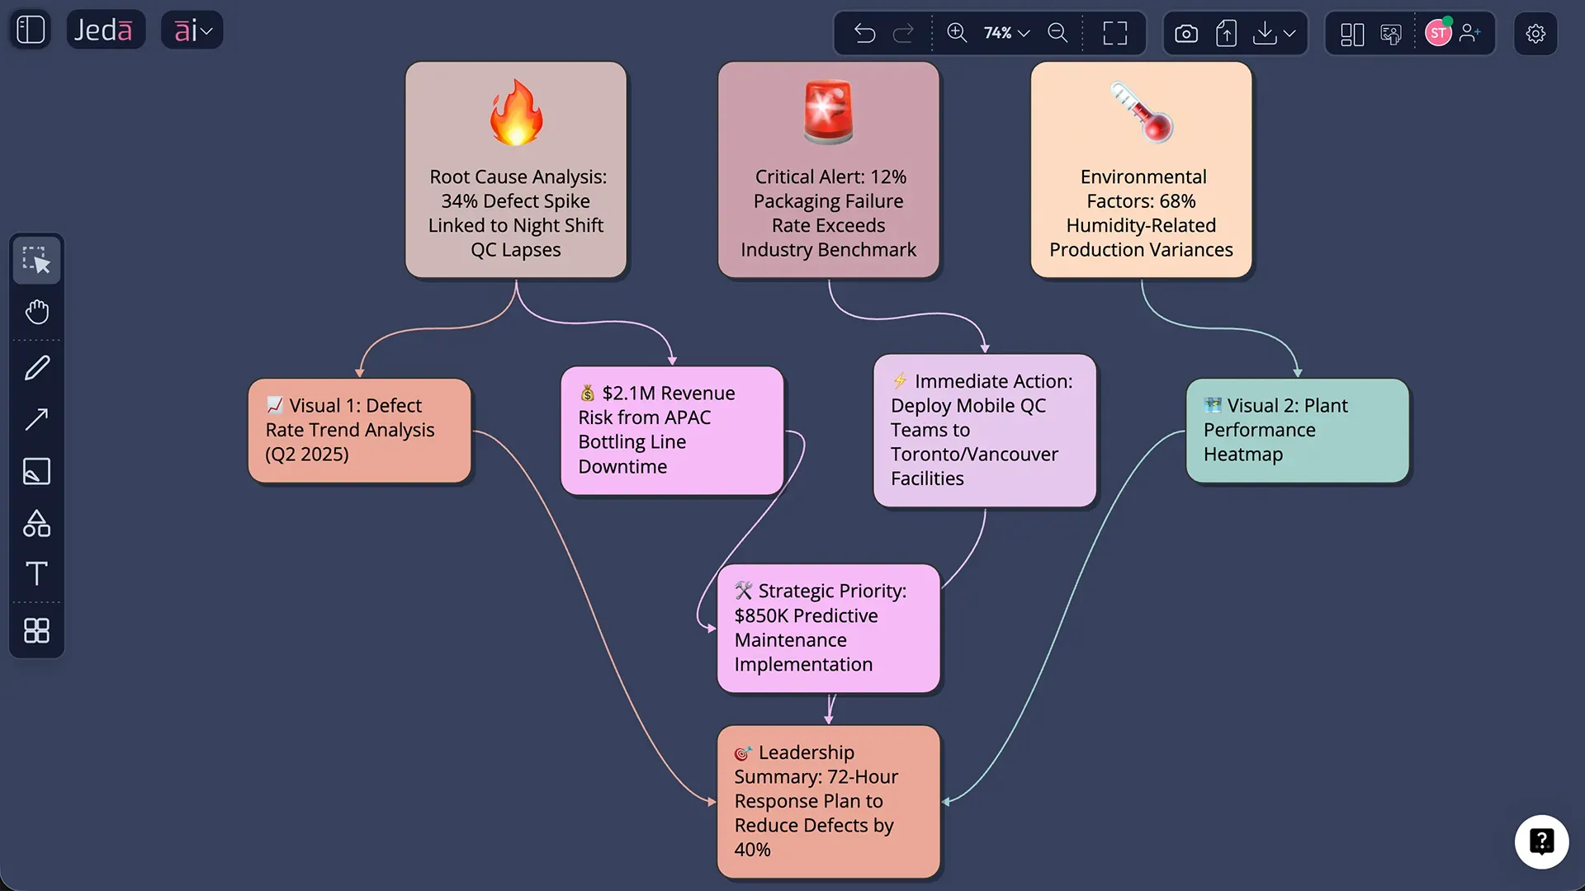Screen dimensions: 1585x891
Task: Open the Shapes tool
Action: [x=36, y=523]
